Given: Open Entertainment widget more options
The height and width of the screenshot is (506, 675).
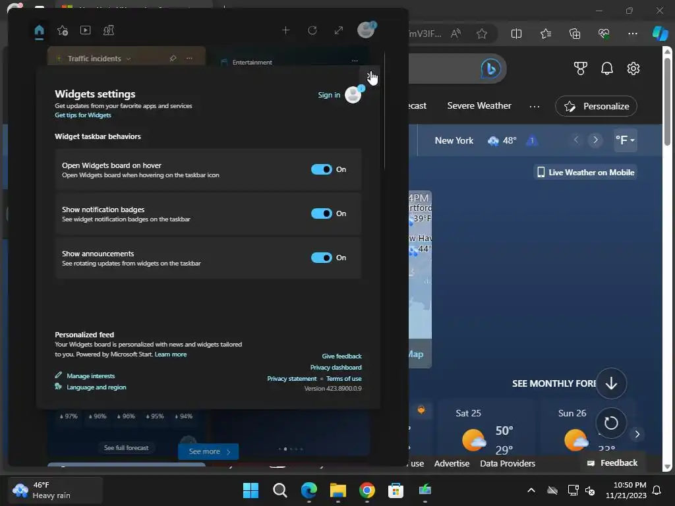Looking at the screenshot, I should pyautogui.click(x=355, y=61).
